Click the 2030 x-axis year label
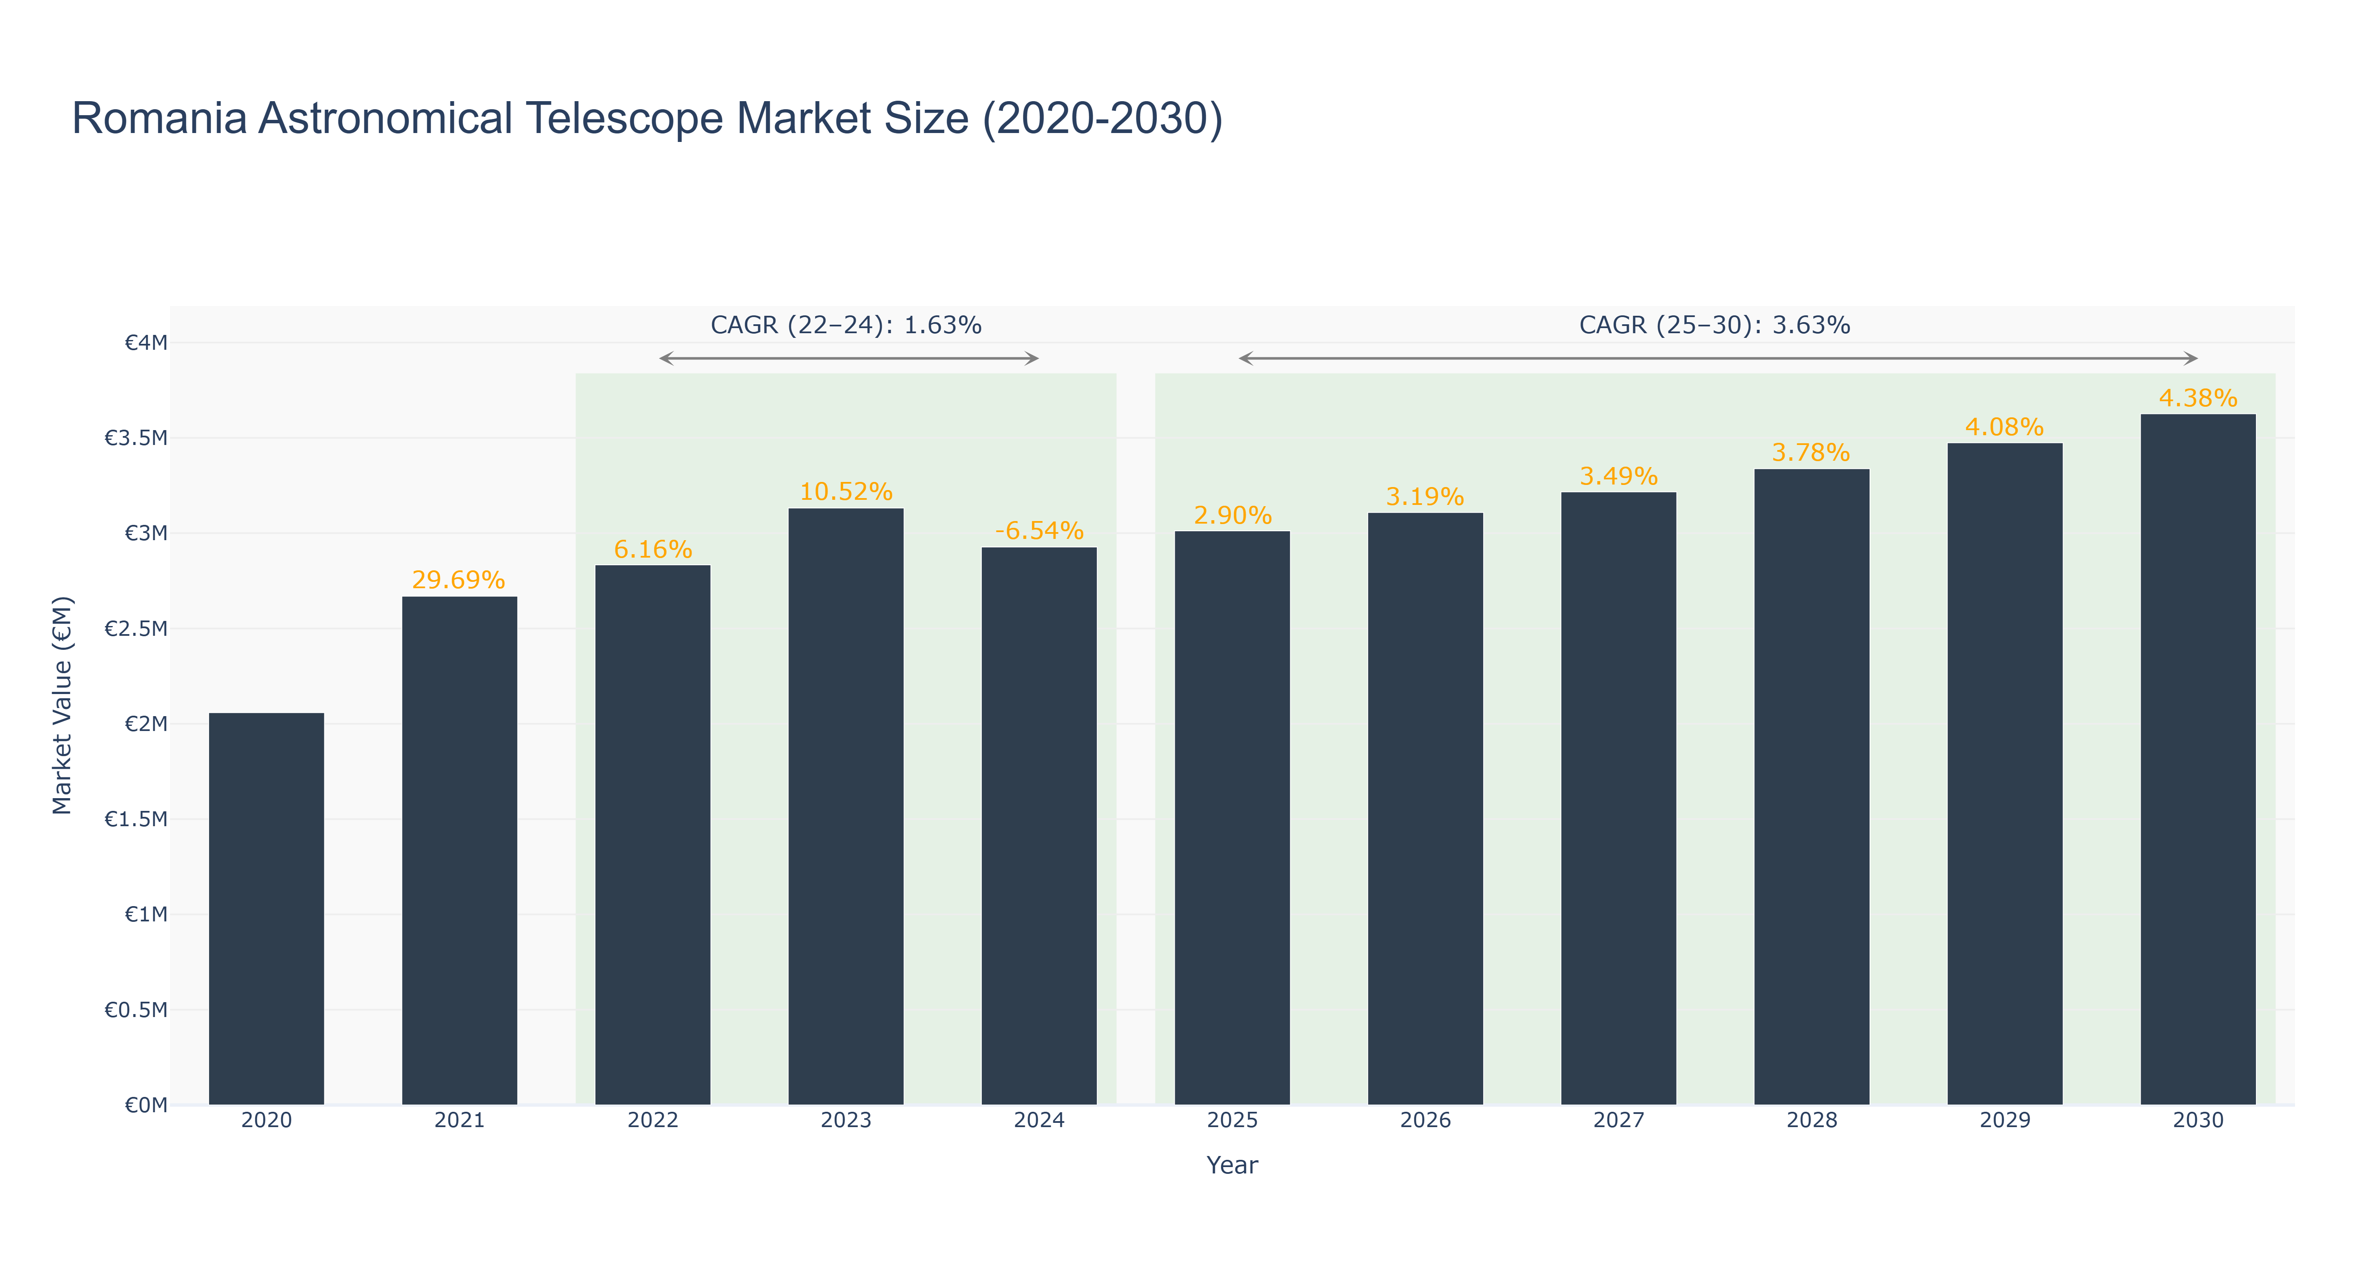 (2197, 1121)
